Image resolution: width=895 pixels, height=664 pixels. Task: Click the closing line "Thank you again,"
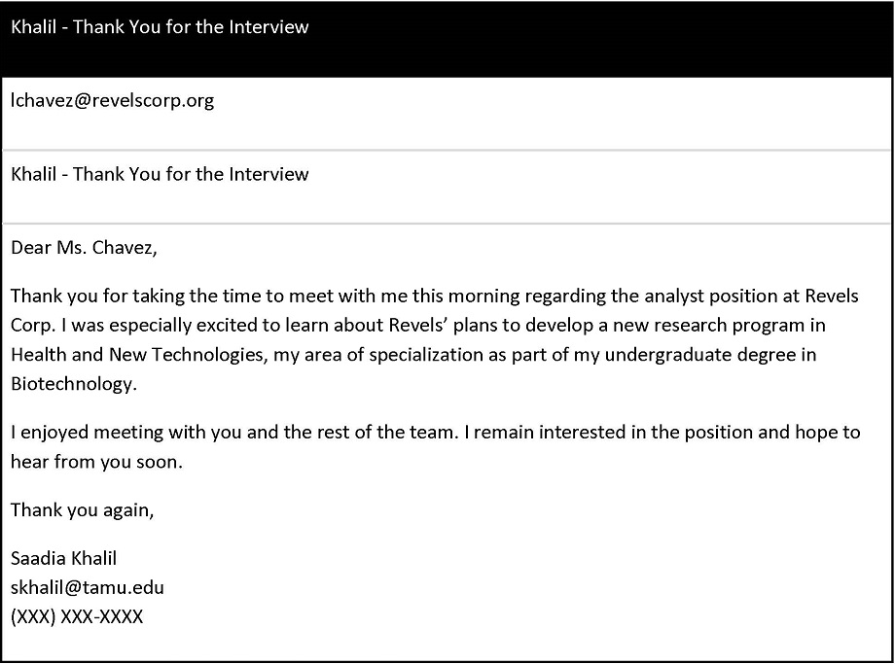(x=82, y=510)
